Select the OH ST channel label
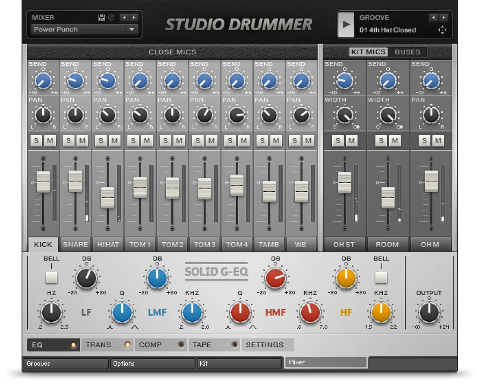The height and width of the screenshot is (383, 479). coord(344,244)
